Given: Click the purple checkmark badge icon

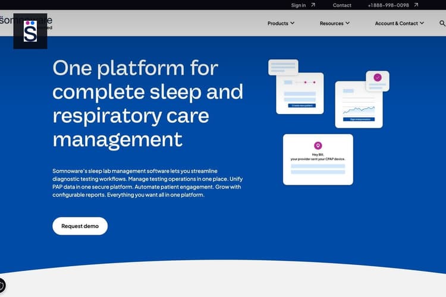Looking at the screenshot, I should 378,77.
